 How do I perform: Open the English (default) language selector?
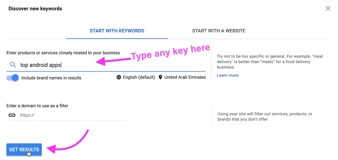pyautogui.click(x=139, y=77)
